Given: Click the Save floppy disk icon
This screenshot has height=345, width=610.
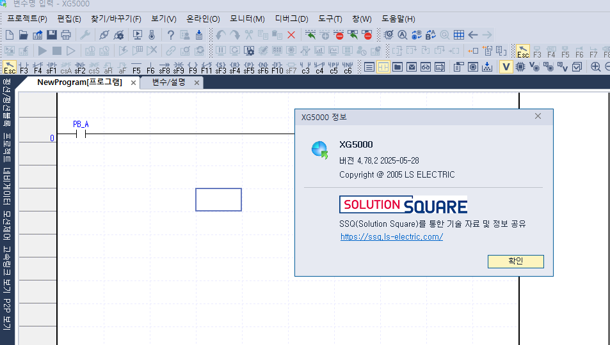Looking at the screenshot, I should pyautogui.click(x=51, y=35).
